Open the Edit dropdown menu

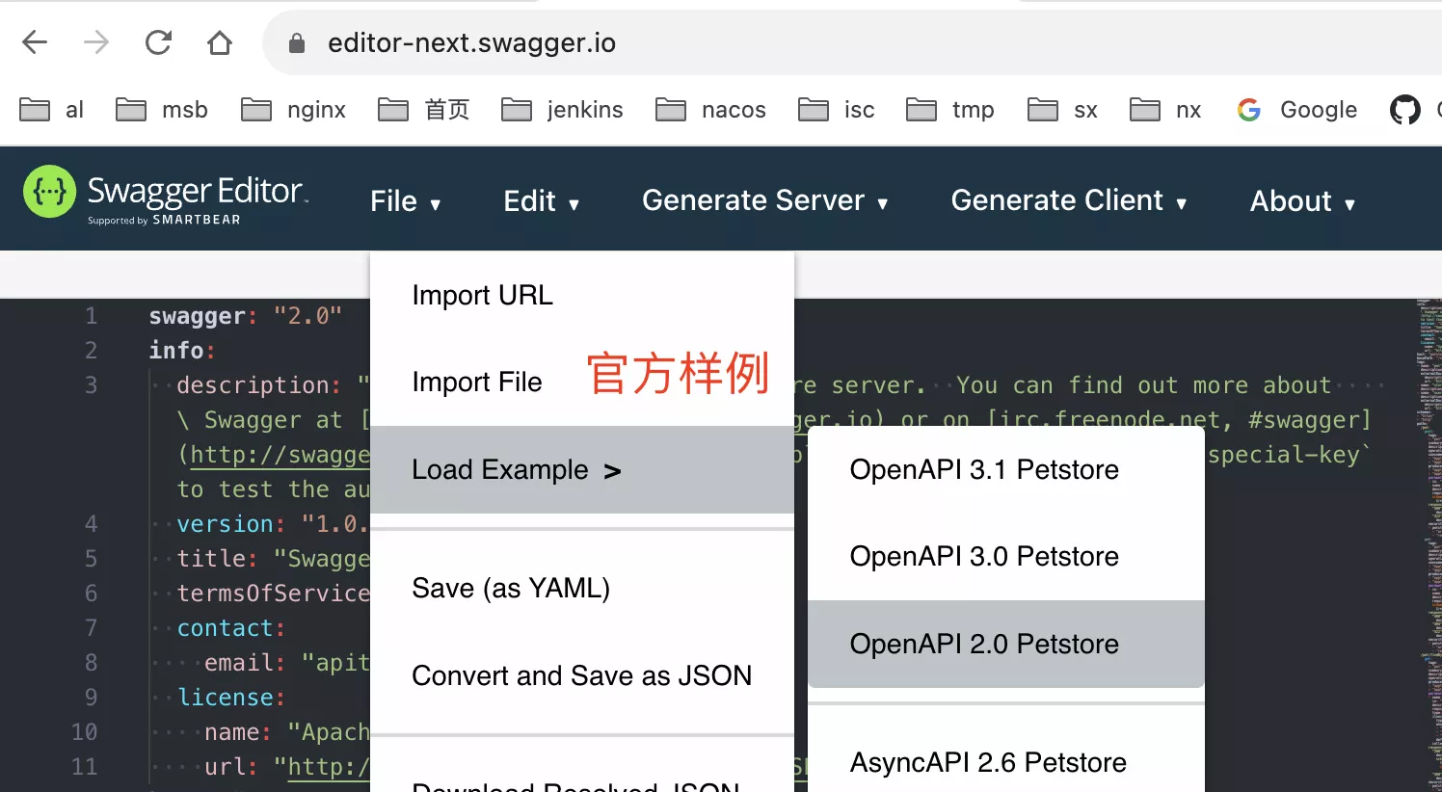click(541, 201)
